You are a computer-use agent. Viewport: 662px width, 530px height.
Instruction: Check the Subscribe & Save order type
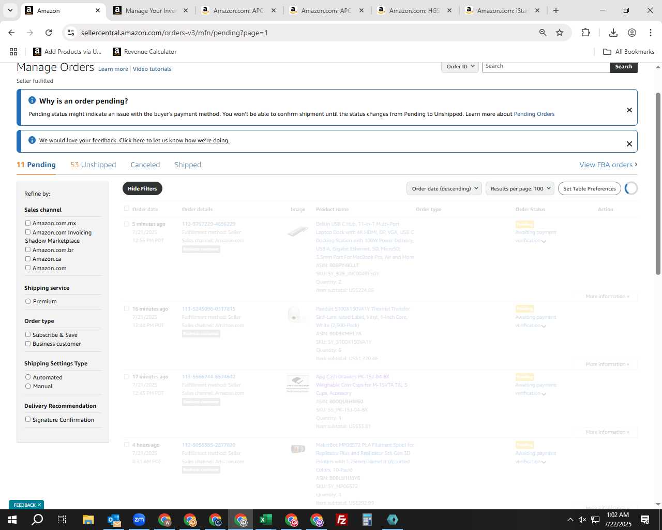click(x=28, y=334)
